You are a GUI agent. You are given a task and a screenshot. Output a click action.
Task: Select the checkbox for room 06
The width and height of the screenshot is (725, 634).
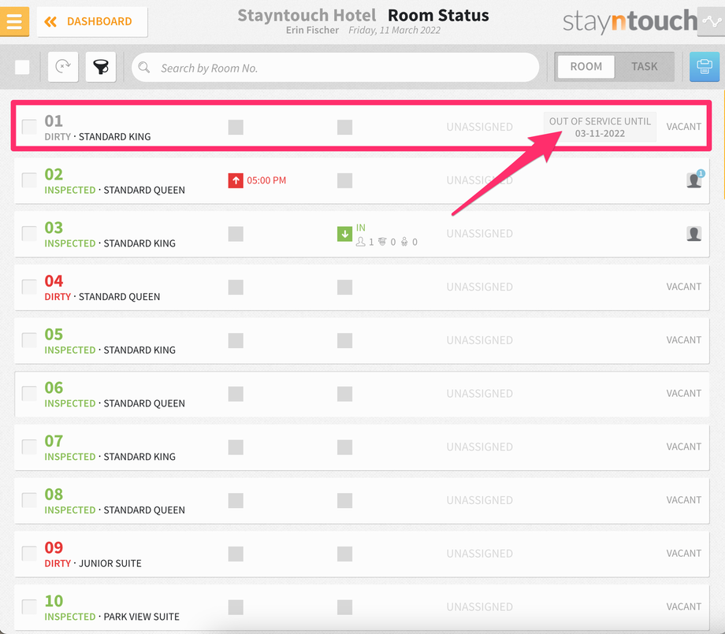pyautogui.click(x=29, y=394)
